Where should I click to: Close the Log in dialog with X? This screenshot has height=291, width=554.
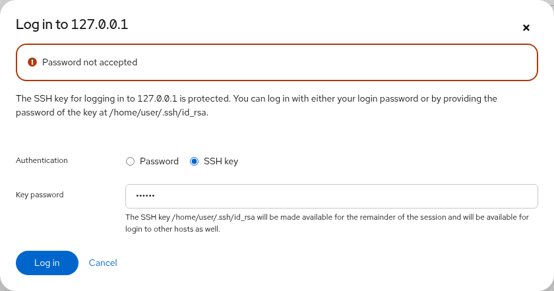click(x=526, y=28)
